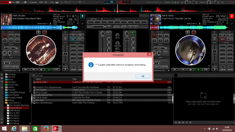Open deck 1 effect G.U.I button
235x132 pixels.
coord(16,52)
